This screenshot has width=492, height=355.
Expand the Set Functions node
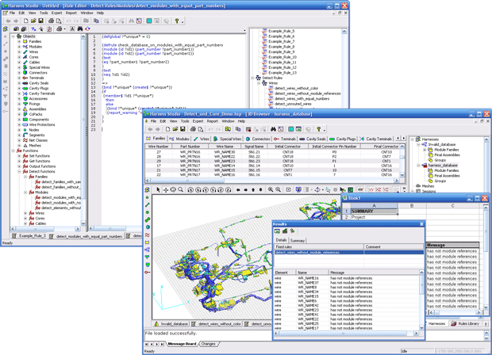point(19,156)
